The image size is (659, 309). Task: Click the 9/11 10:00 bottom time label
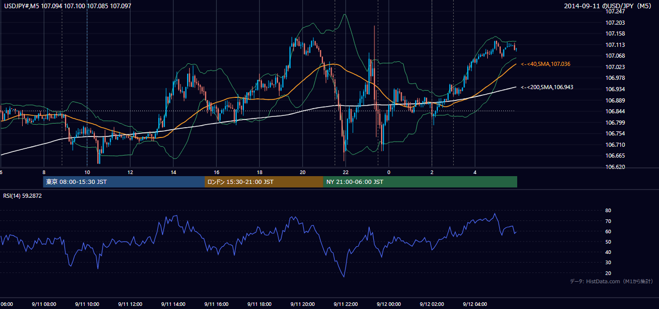click(x=87, y=304)
